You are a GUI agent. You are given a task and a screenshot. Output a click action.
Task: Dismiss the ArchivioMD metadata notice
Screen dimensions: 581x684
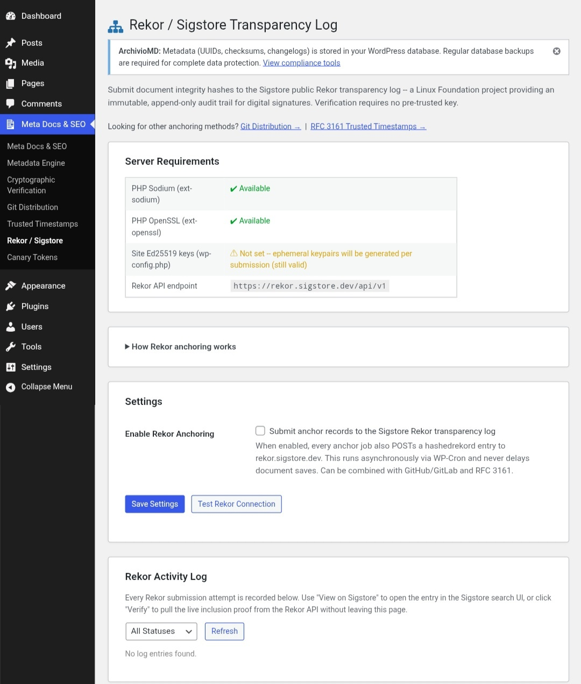556,51
